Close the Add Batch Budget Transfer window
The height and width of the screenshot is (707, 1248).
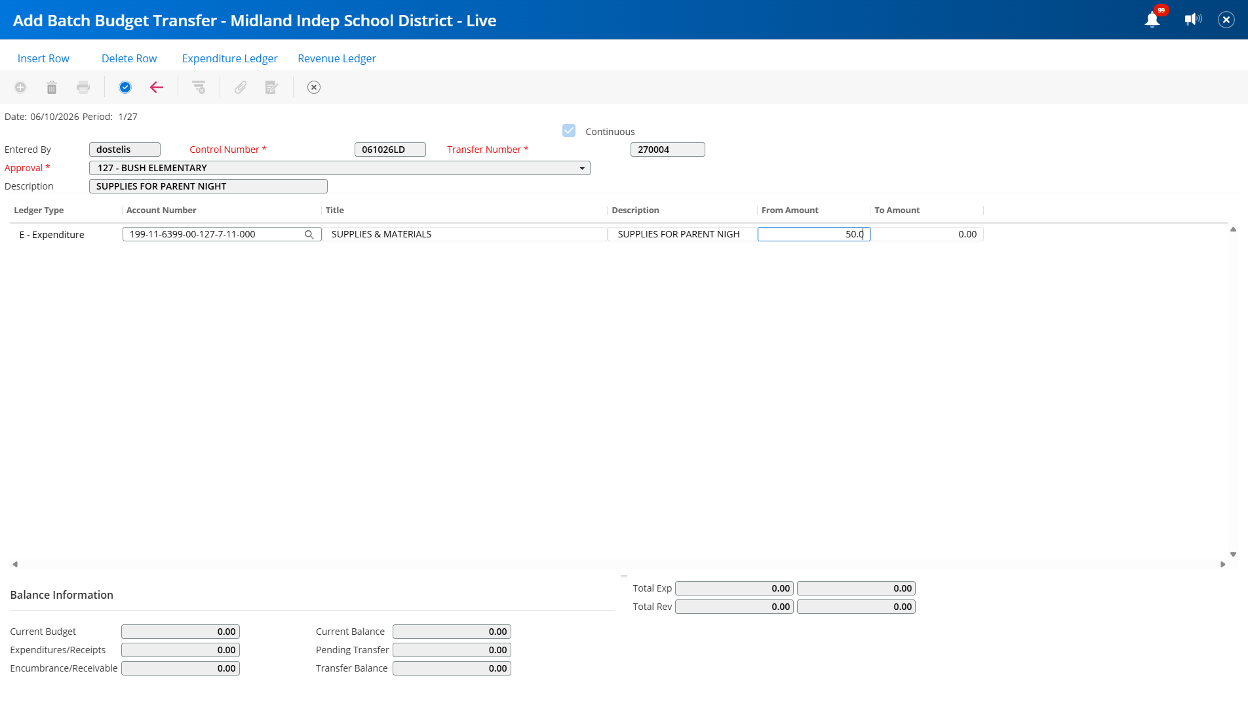[1226, 20]
